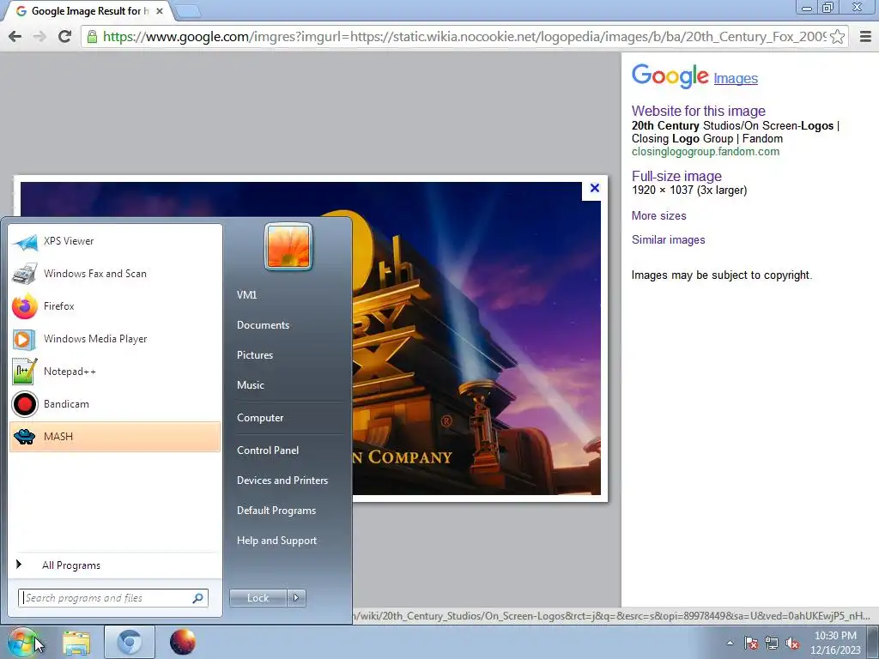Image resolution: width=879 pixels, height=659 pixels.
Task: Click the Chrome address bar URL
Action: tap(464, 36)
